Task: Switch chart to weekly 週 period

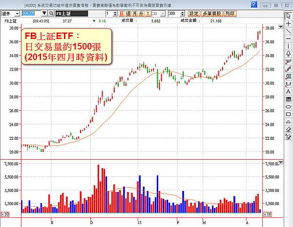Action: [128, 14]
